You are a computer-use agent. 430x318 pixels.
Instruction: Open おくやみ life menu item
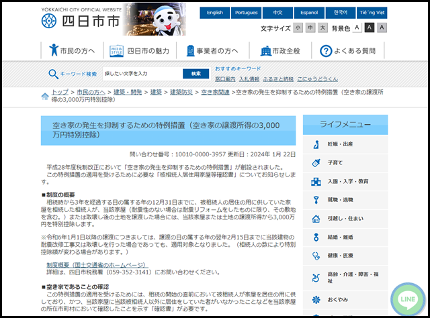[x=345, y=300]
